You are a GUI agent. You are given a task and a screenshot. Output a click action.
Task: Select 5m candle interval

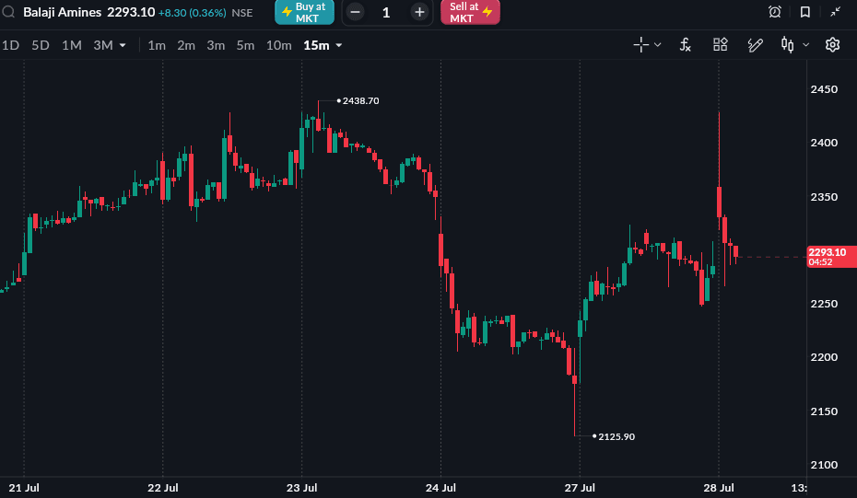click(x=245, y=45)
